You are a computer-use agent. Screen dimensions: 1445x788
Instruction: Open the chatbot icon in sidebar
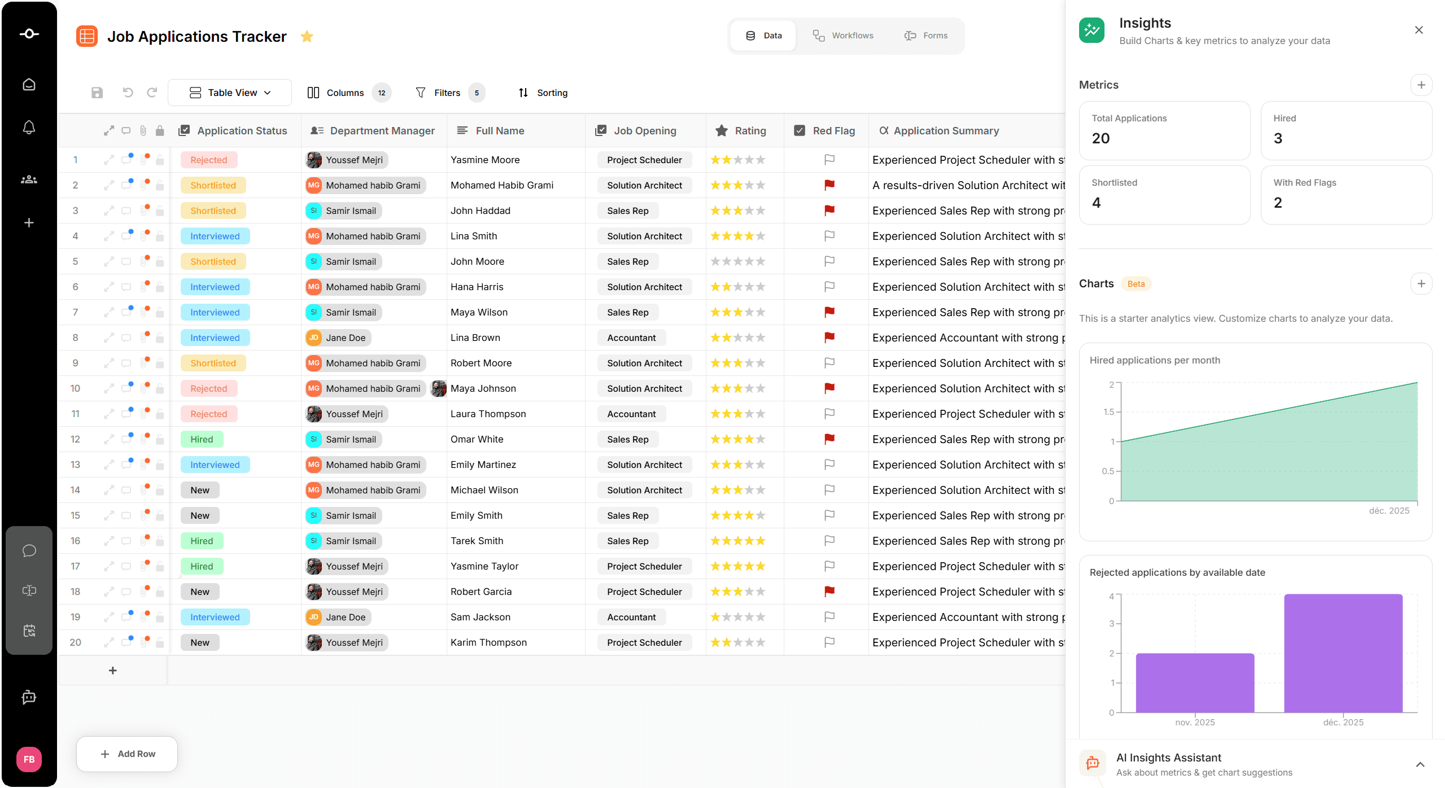pyautogui.click(x=29, y=698)
